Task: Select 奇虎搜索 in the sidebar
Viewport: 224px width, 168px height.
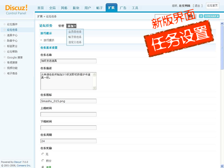Action: click(x=12, y=62)
